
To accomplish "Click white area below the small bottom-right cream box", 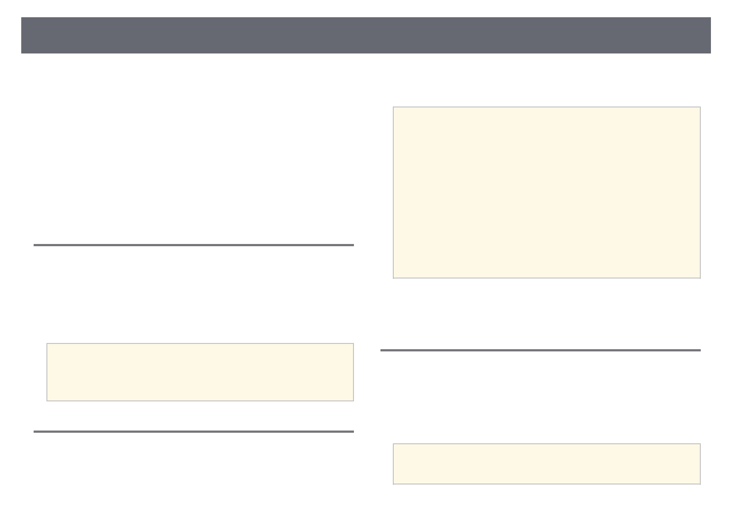I will (x=546, y=504).
